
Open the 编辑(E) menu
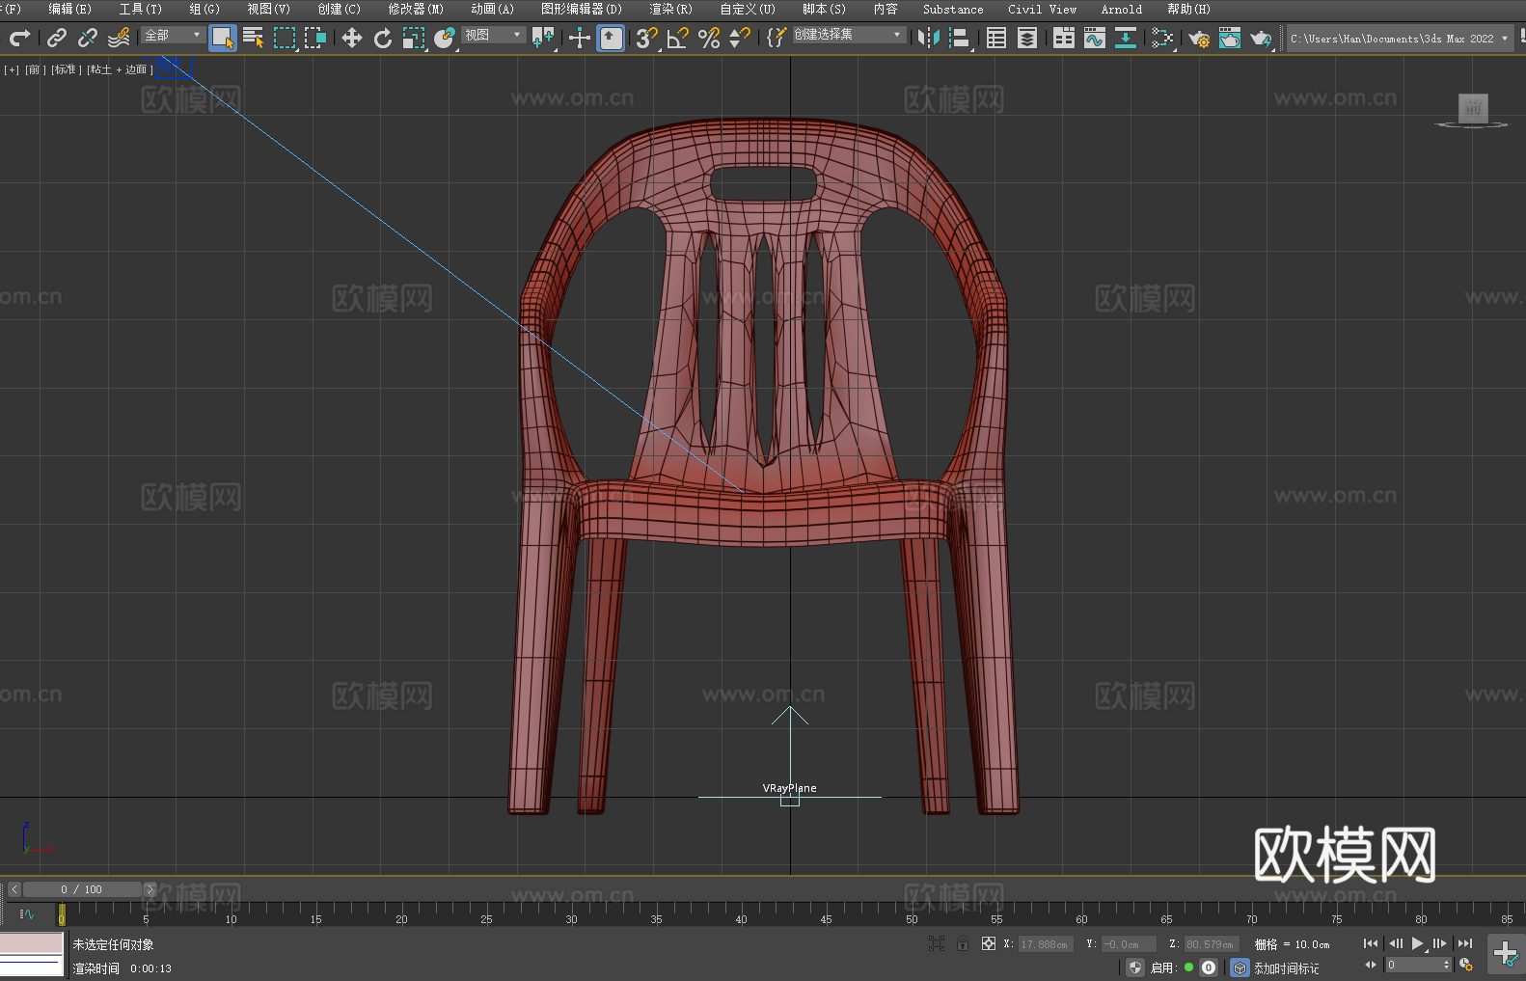tap(69, 9)
